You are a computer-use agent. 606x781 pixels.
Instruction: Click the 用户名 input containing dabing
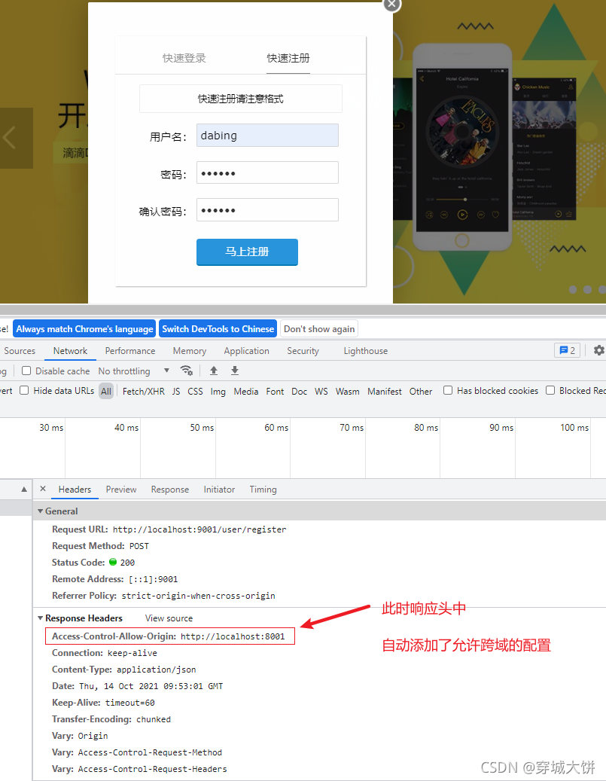267,135
